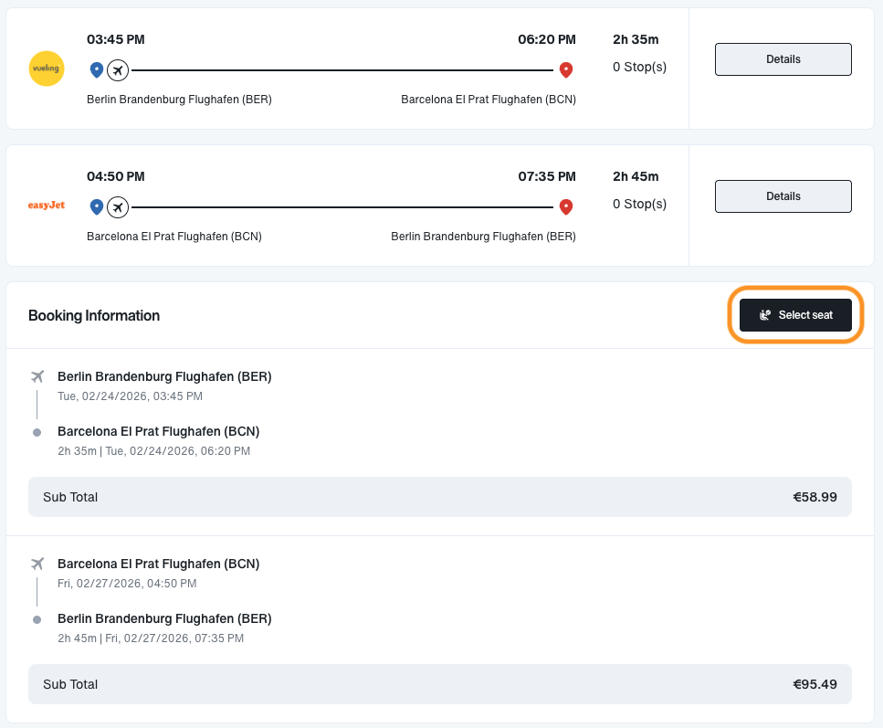This screenshot has width=883, height=728.
Task: Click the Select seat button
Action: pyautogui.click(x=795, y=315)
